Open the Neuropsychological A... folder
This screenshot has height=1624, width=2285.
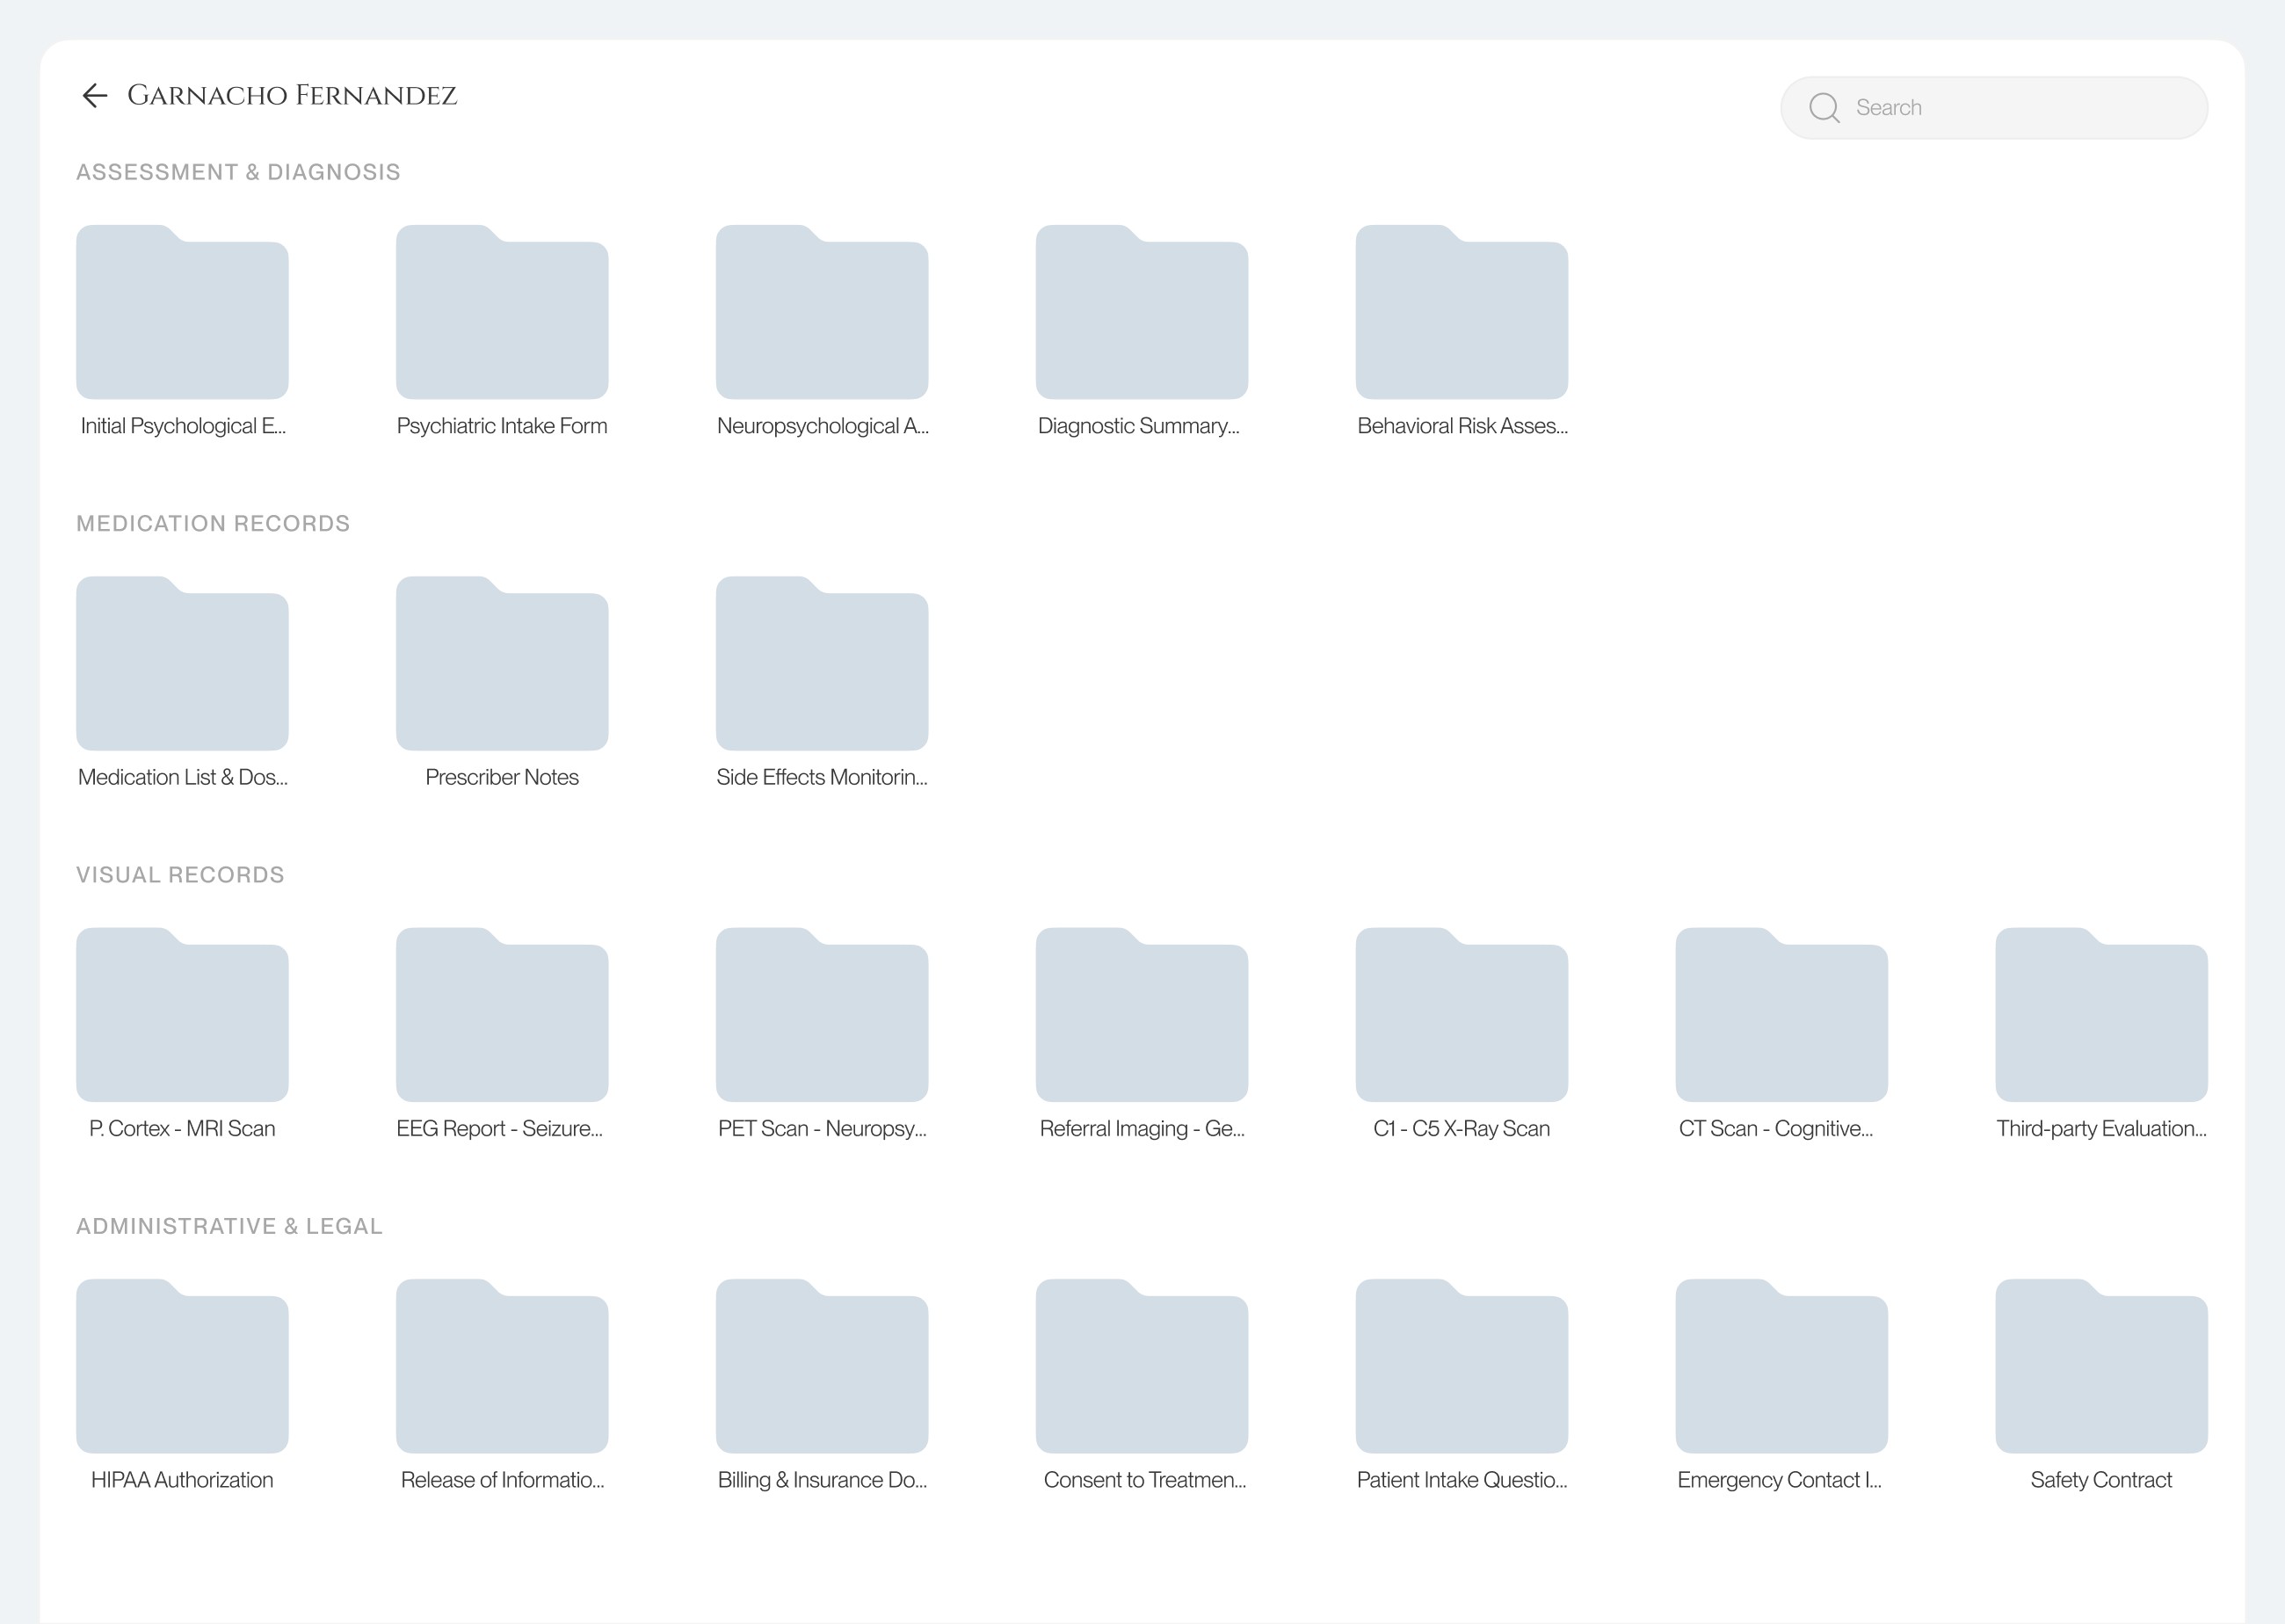(x=822, y=314)
